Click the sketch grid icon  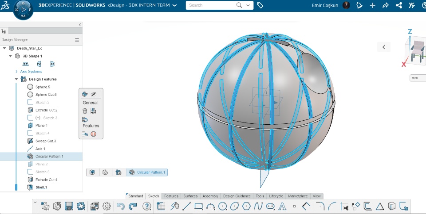[x=161, y=206]
